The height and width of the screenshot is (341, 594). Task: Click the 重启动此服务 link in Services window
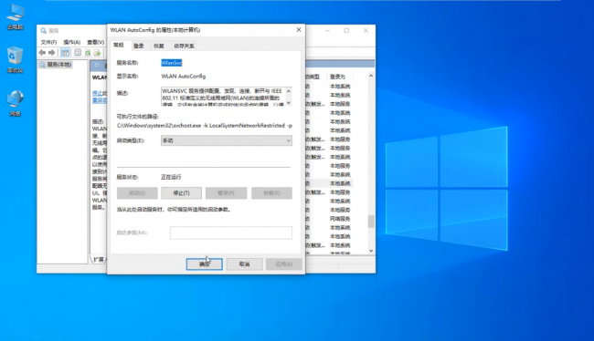[x=100, y=100]
